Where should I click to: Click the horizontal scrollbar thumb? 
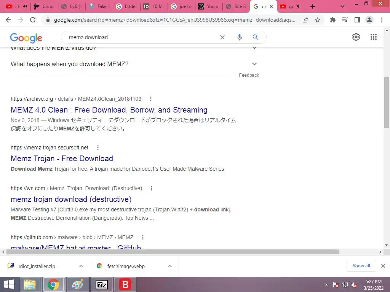coord(173,252)
